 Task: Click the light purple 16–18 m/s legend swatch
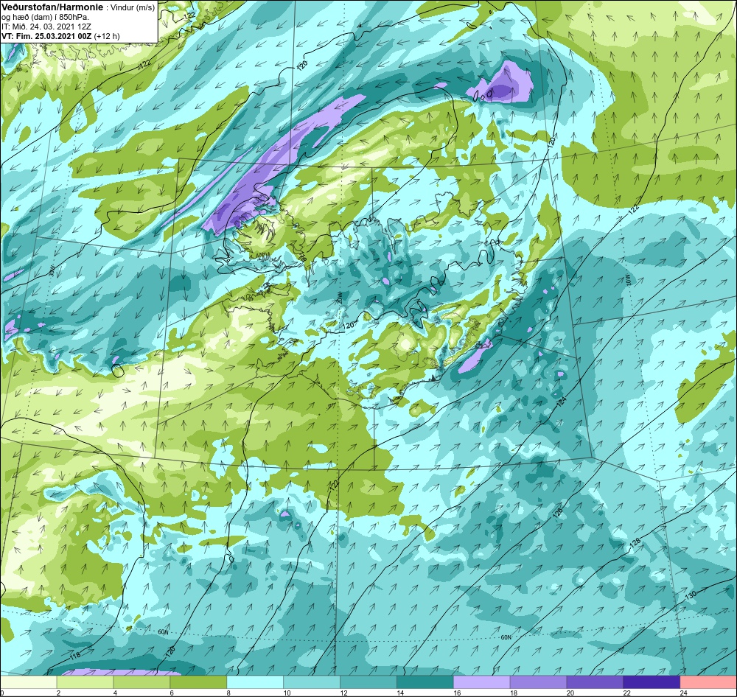point(482,682)
